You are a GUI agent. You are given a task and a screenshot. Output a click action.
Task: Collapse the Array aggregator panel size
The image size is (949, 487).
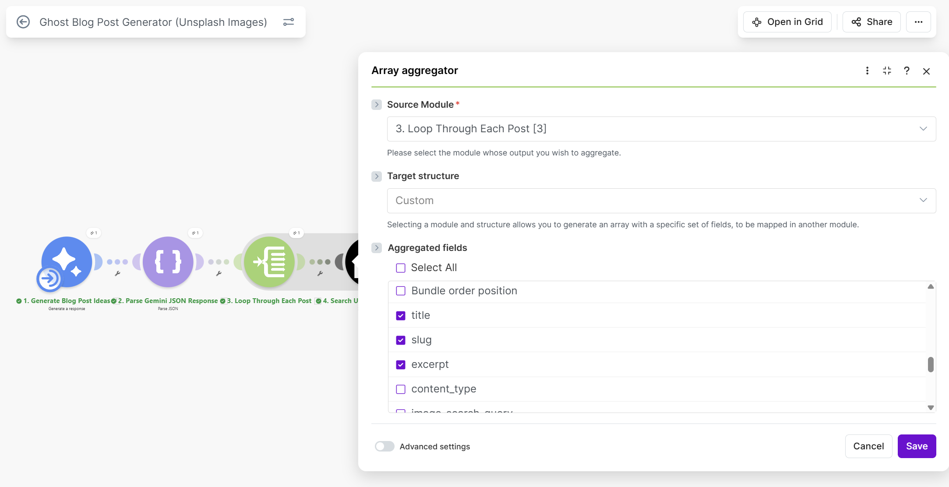887,71
